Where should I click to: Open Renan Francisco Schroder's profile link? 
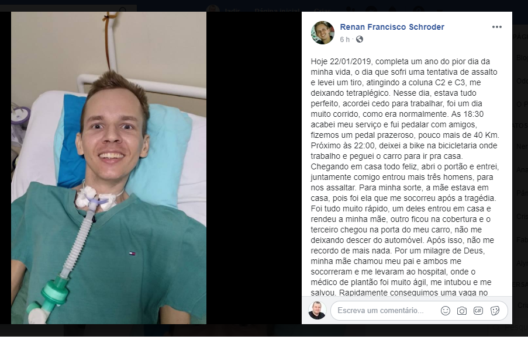coord(392,27)
